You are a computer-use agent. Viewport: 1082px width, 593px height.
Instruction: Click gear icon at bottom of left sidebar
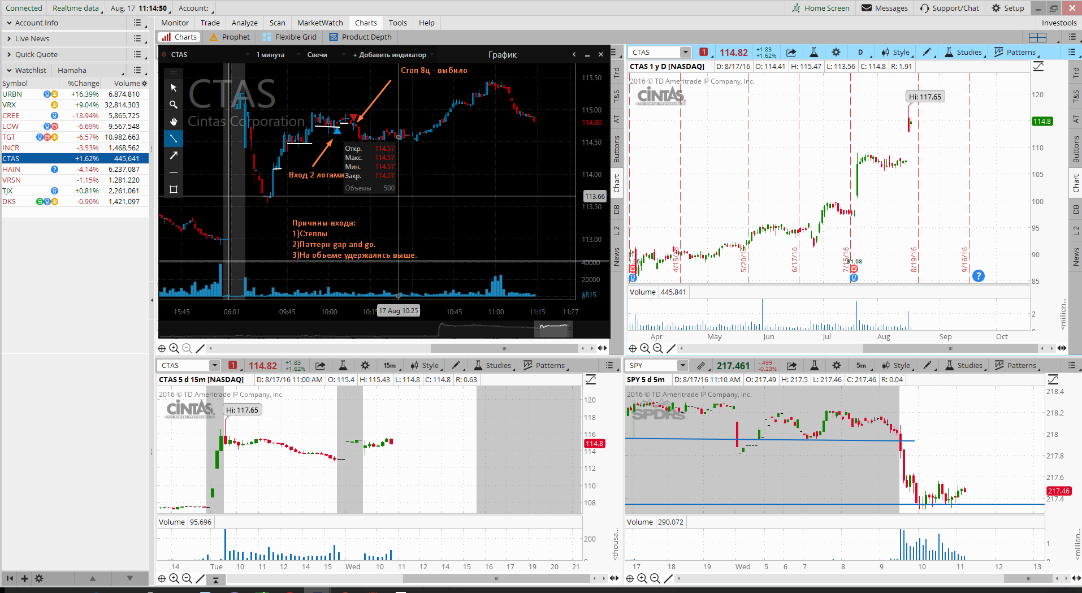pyautogui.click(x=39, y=578)
